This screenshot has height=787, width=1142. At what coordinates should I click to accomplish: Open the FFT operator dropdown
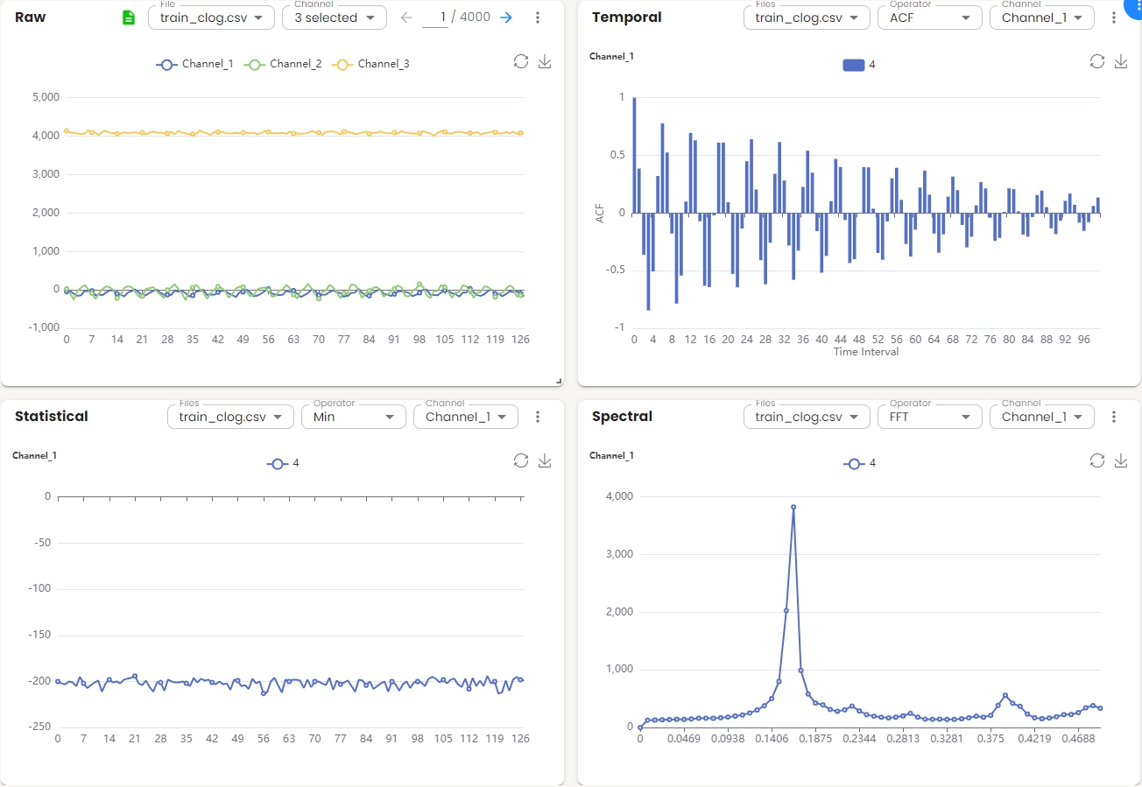[930, 417]
